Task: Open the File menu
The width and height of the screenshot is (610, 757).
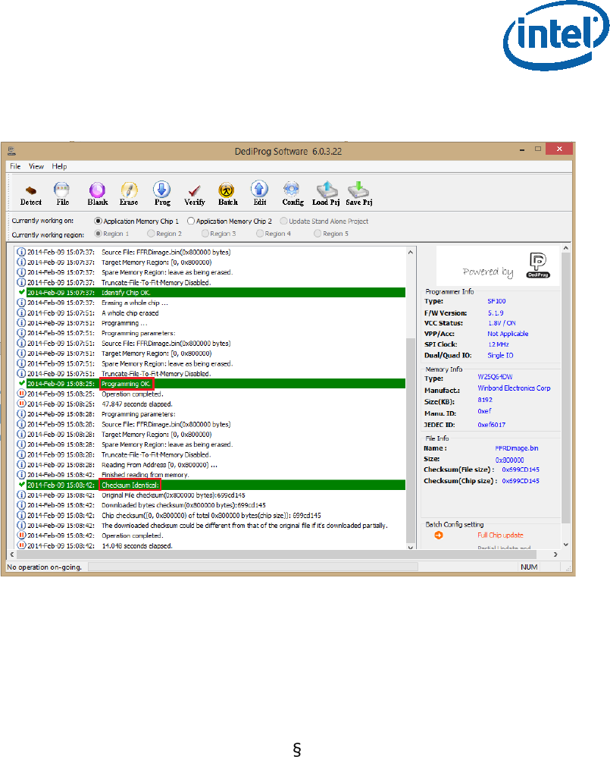Action: tap(15, 166)
